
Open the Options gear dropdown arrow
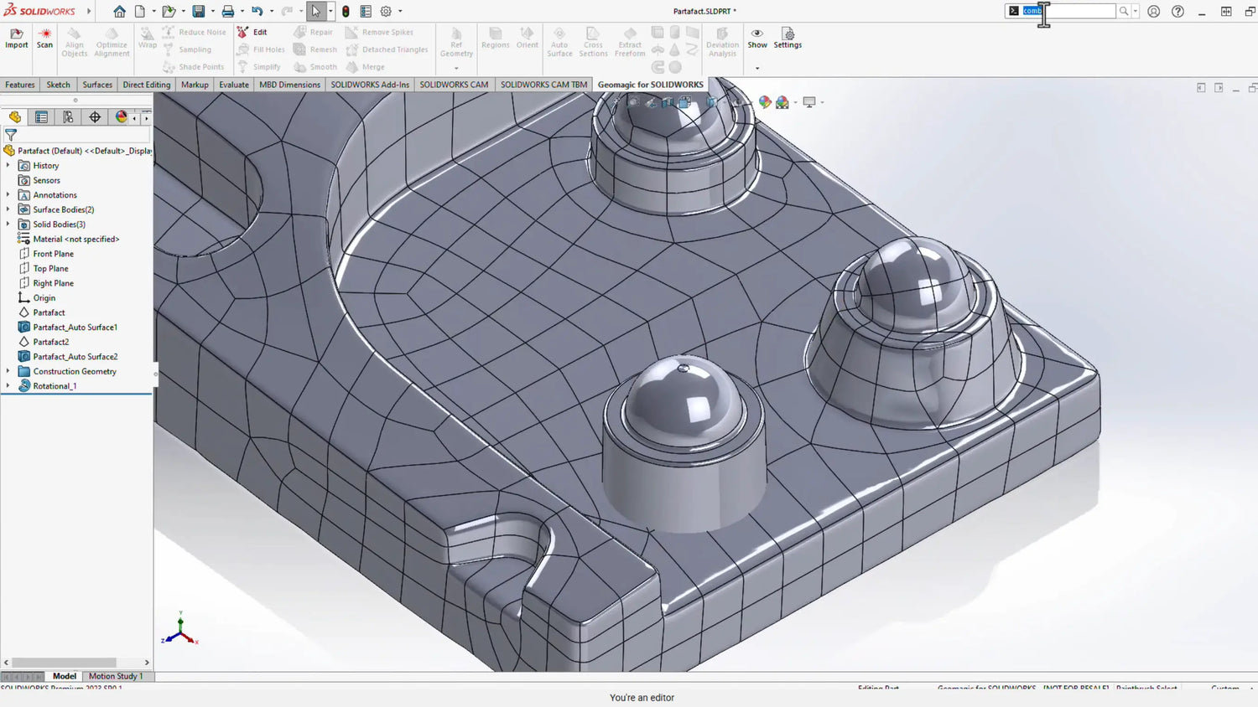pyautogui.click(x=400, y=12)
